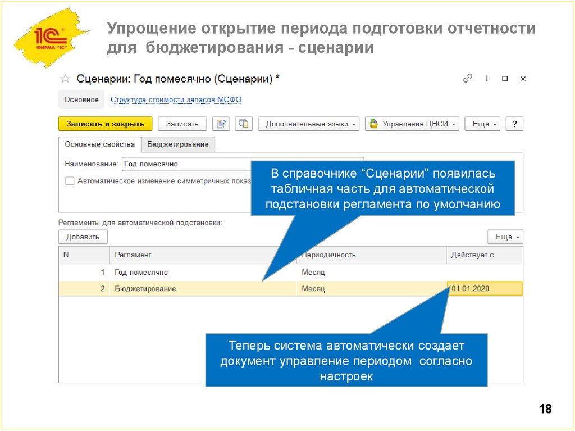
Task: Select Основные свойства tab
Action: [x=100, y=144]
